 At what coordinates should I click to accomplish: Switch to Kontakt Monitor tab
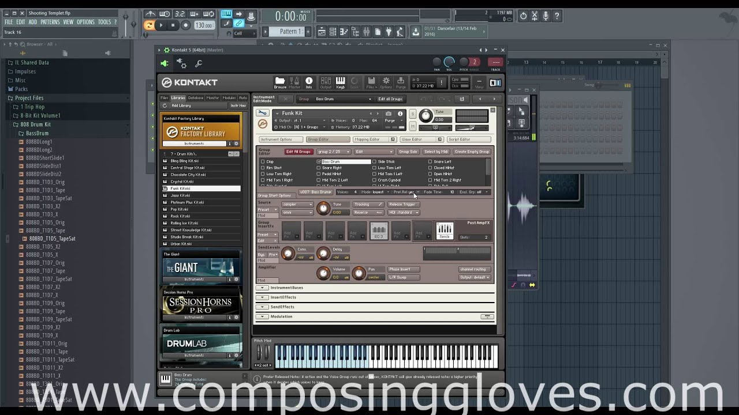tap(212, 98)
